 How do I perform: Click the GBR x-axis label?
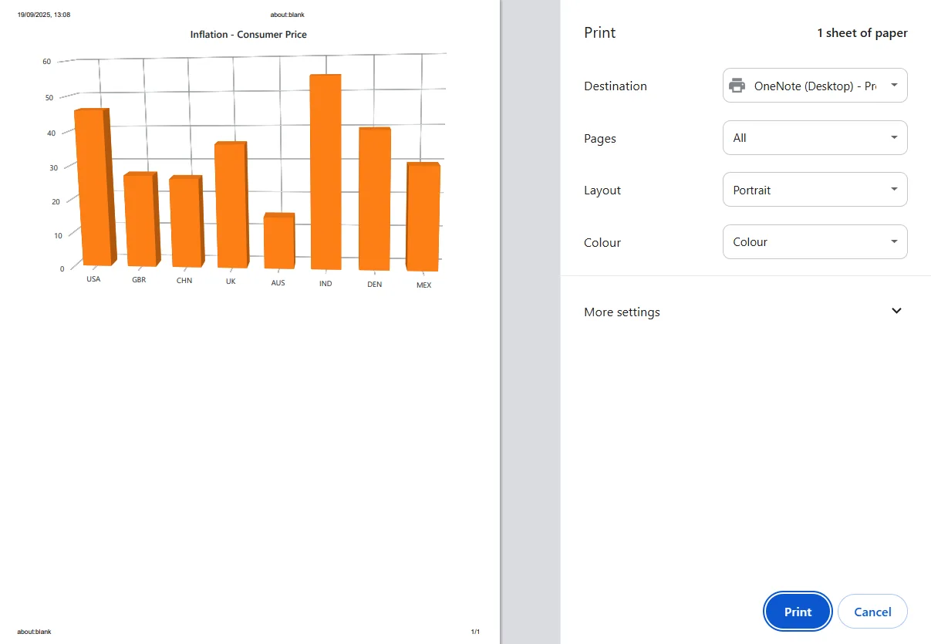tap(139, 280)
